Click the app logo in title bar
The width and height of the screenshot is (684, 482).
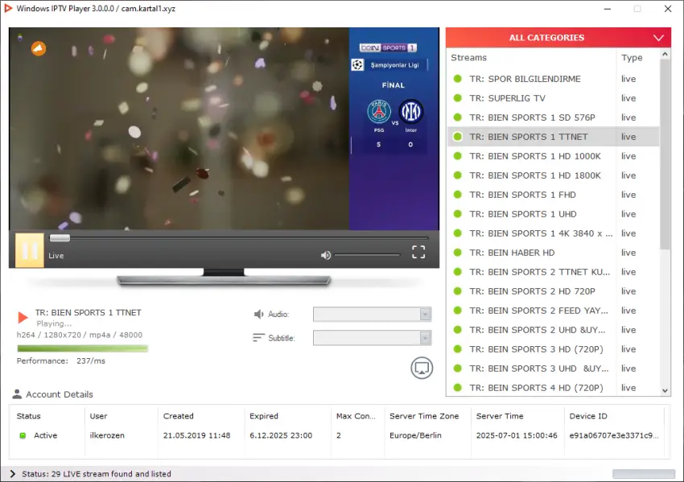tap(8, 8)
